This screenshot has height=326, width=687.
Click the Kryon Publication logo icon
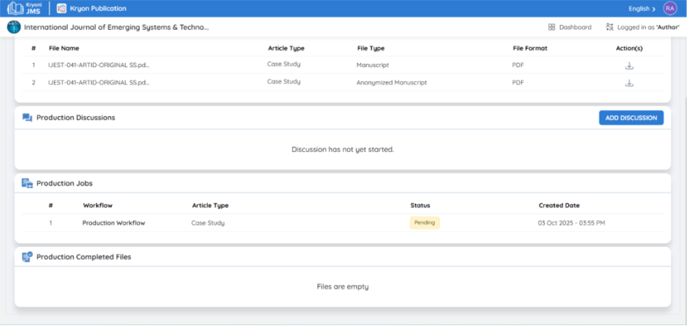click(x=62, y=8)
